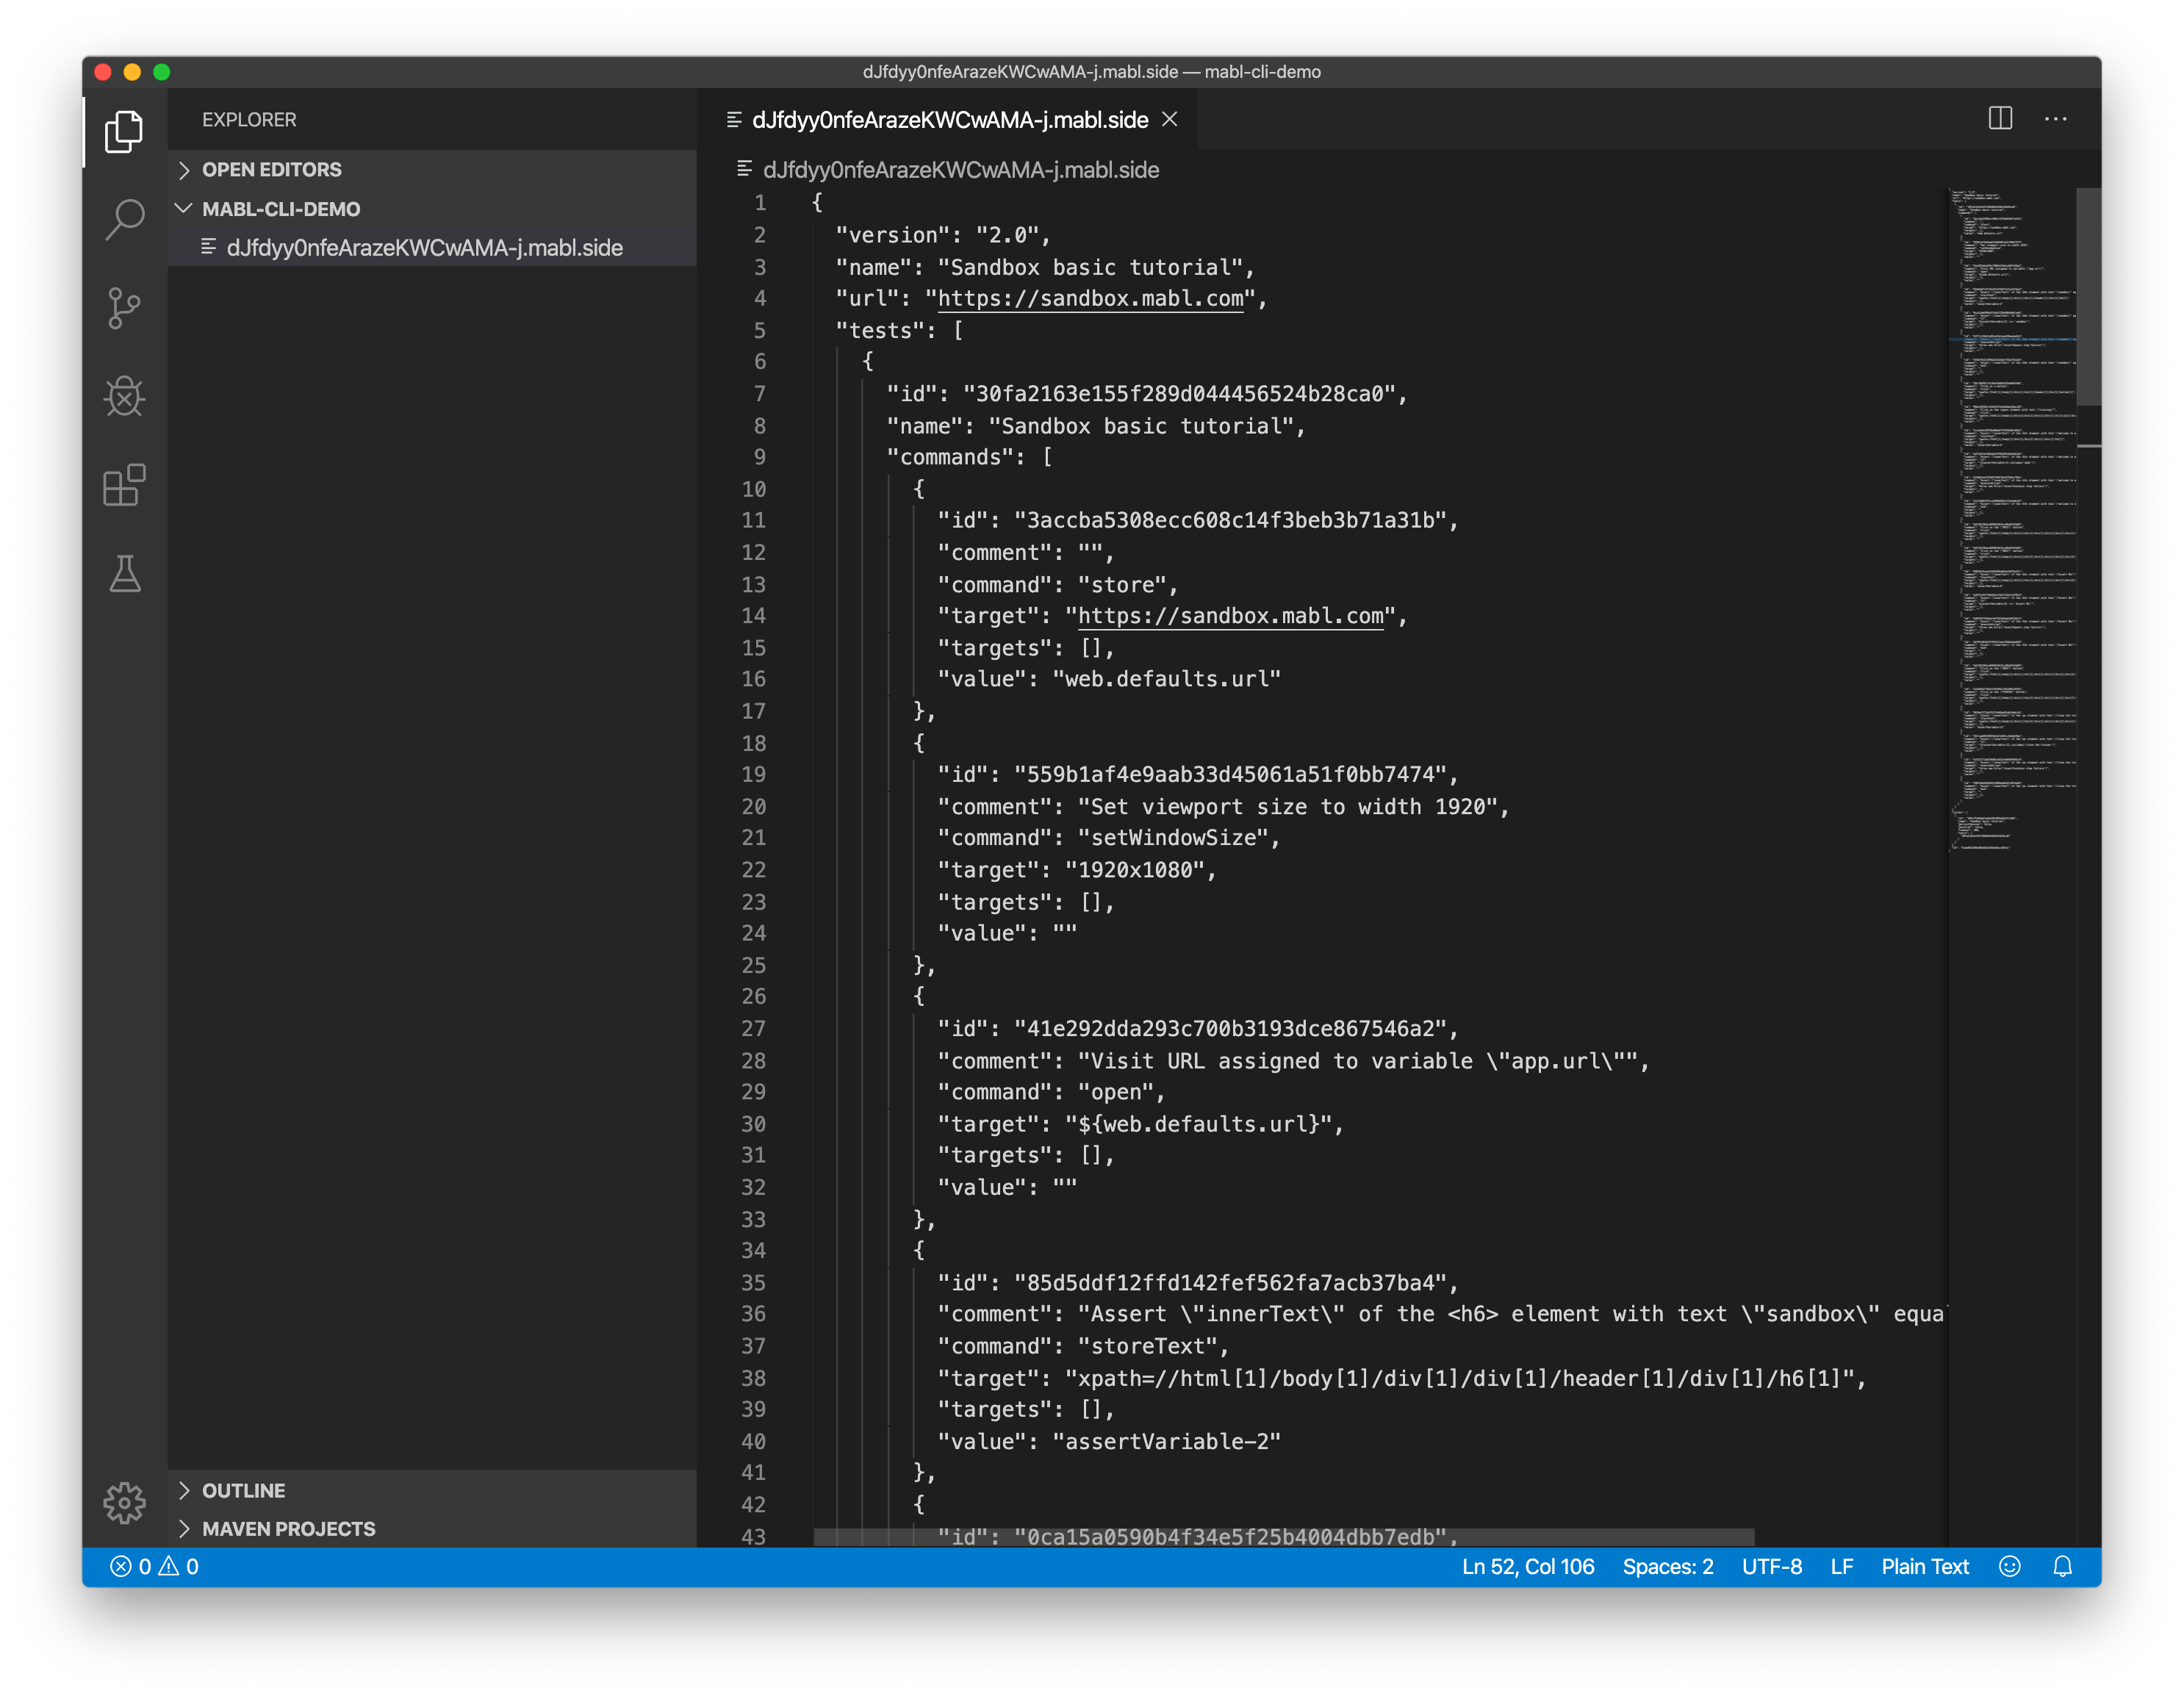Select dJfdyy0nfeArazeKWCwAMA-j.mabl.side file in explorer
This screenshot has height=1696, width=2184.
point(424,248)
